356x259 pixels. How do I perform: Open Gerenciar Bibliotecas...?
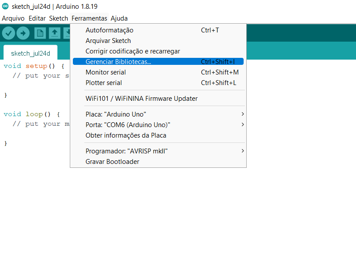pos(158,62)
